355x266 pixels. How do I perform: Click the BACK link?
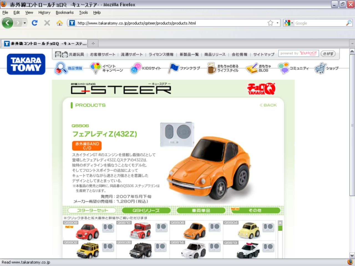coord(268,105)
